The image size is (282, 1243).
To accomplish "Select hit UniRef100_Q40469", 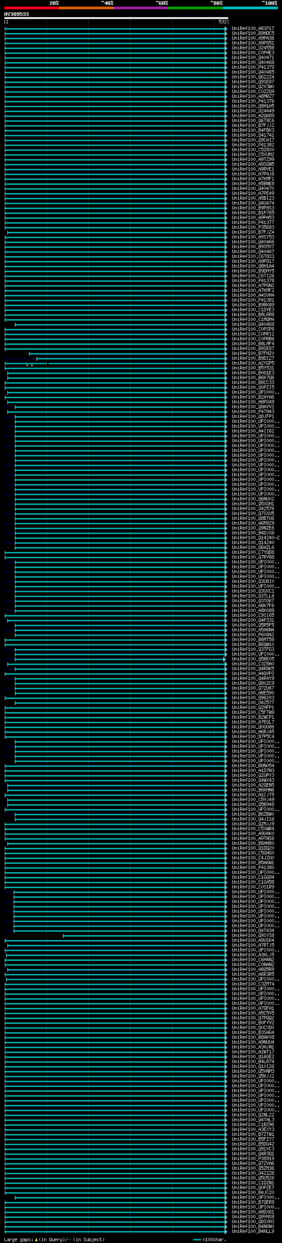I will click(x=252, y=324).
